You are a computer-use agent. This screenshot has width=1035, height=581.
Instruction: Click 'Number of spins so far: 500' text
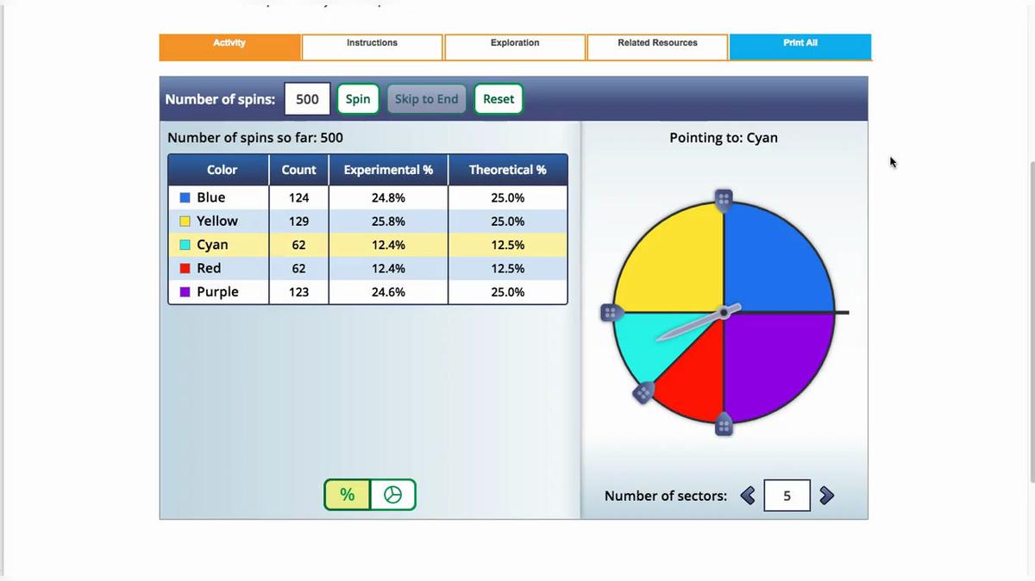tap(255, 138)
